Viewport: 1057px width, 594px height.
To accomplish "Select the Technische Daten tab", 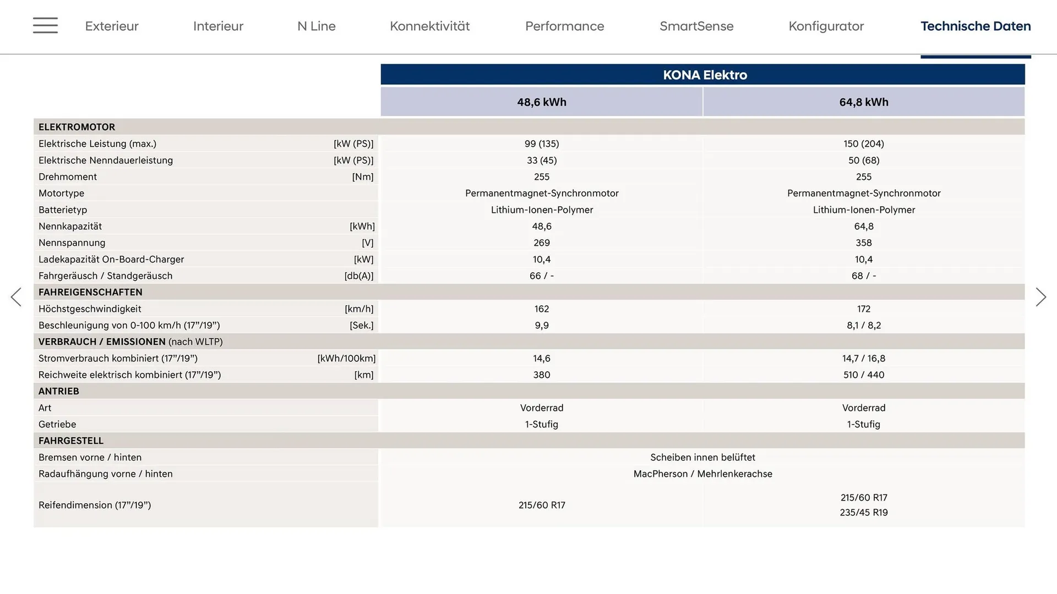I will pyautogui.click(x=976, y=26).
